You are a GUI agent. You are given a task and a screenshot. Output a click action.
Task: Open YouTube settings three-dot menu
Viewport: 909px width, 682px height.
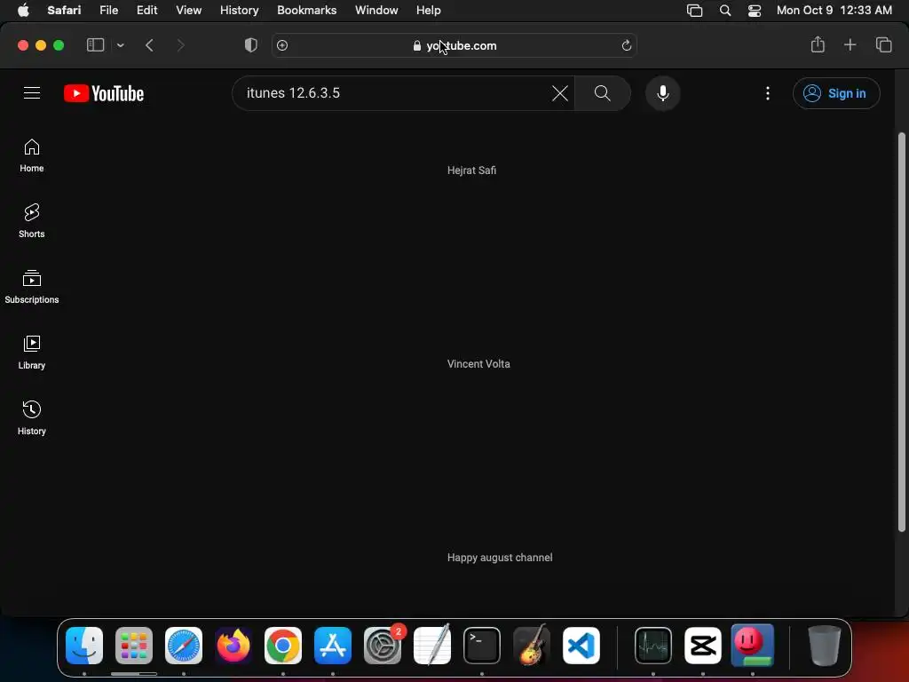pos(768,93)
